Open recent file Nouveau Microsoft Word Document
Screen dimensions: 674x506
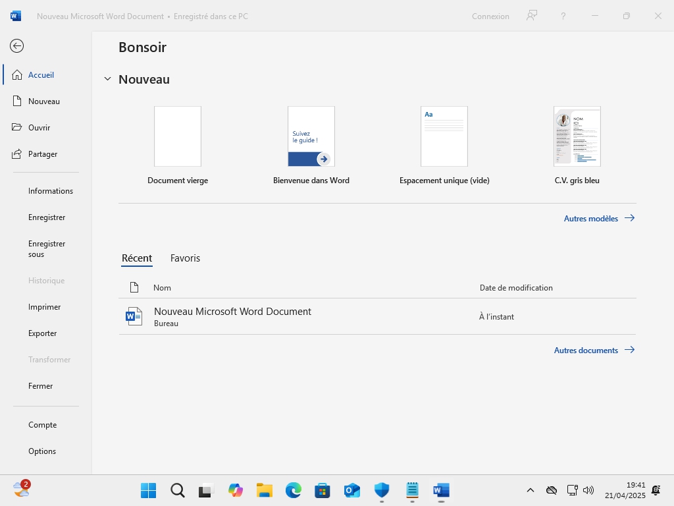pyautogui.click(x=232, y=312)
